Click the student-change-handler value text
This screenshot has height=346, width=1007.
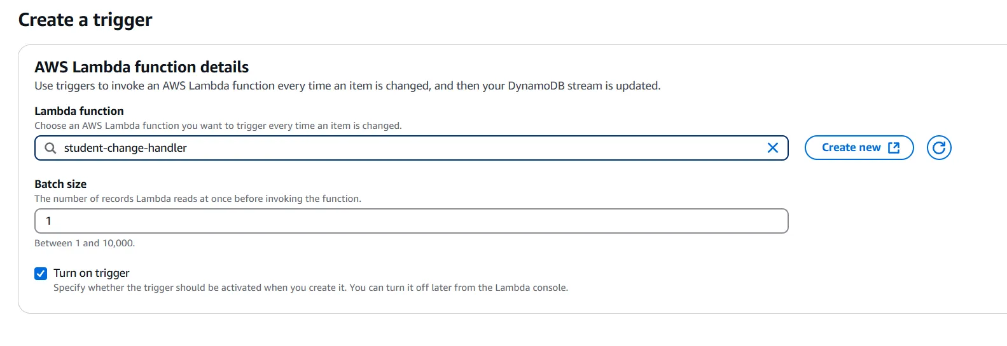tap(125, 148)
